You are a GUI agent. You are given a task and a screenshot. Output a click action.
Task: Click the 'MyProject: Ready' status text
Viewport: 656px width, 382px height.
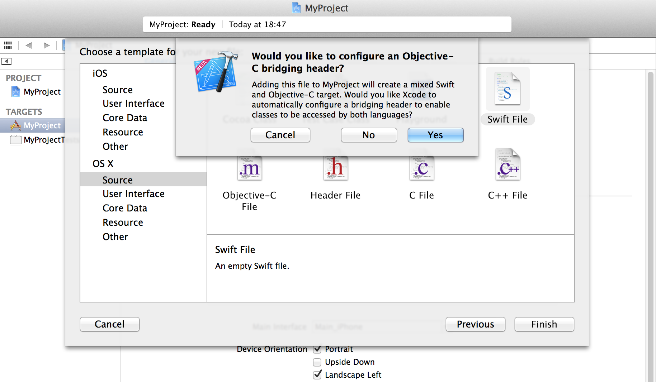(182, 24)
